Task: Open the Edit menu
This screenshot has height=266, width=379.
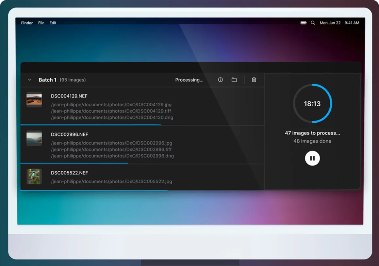Action: pyautogui.click(x=53, y=23)
